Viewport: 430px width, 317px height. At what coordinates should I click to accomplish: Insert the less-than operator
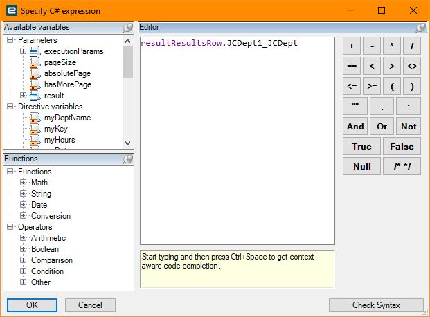coord(372,66)
